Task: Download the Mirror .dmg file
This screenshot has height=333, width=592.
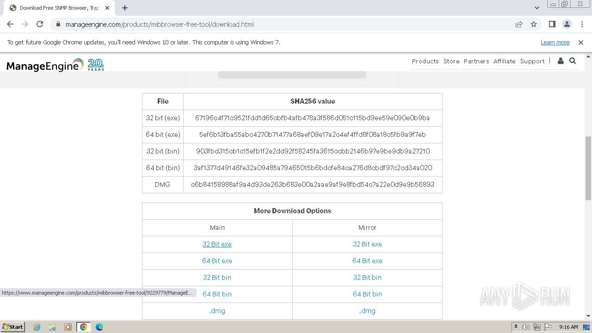Action: pyautogui.click(x=367, y=311)
